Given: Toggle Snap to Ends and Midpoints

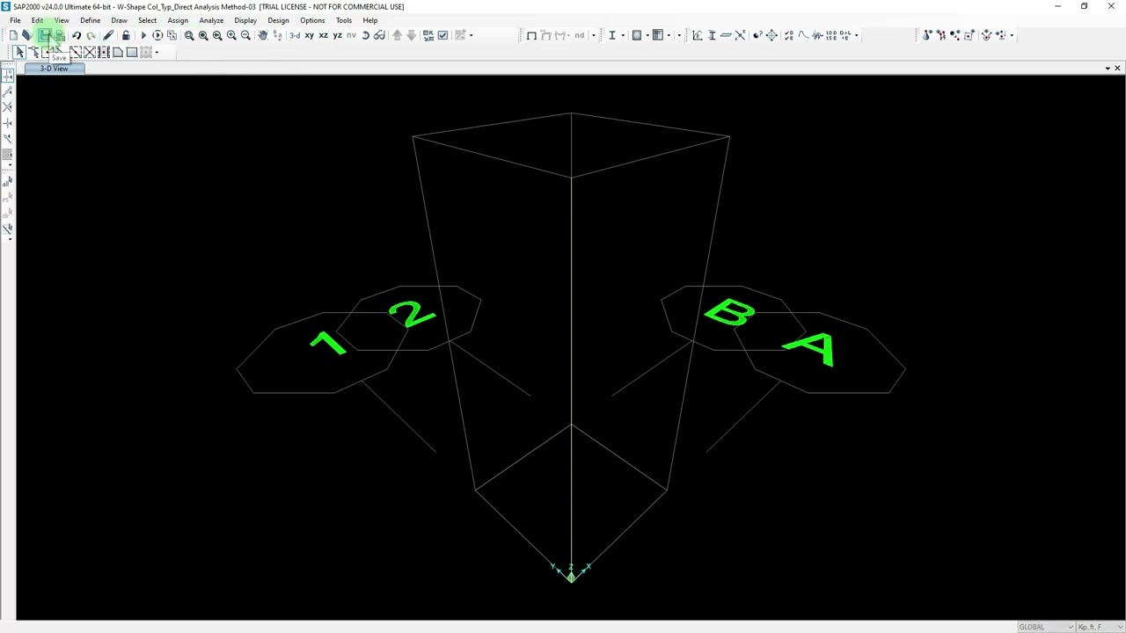Looking at the screenshot, I should [8, 91].
